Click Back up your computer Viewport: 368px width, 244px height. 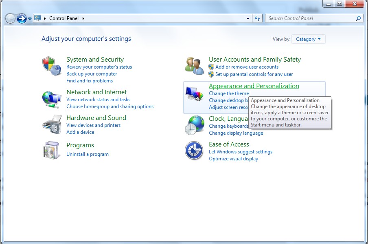pos(92,74)
